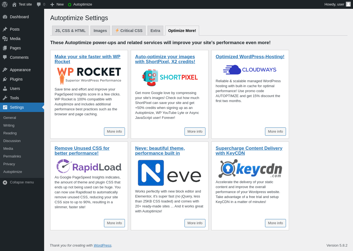Click the RapidLoad speedometer logo
This screenshot has width=353, height=251.
[89, 166]
